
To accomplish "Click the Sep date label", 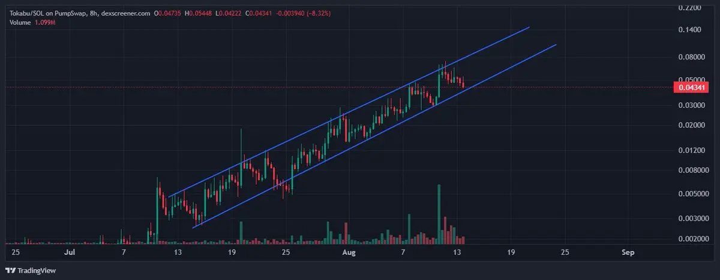I will click(628, 252).
